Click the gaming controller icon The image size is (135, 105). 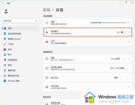pyautogui.click(x=5, y=65)
